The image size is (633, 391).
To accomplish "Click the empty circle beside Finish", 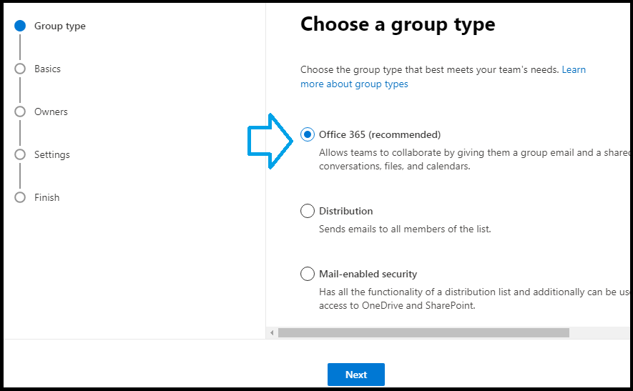I will coord(20,197).
